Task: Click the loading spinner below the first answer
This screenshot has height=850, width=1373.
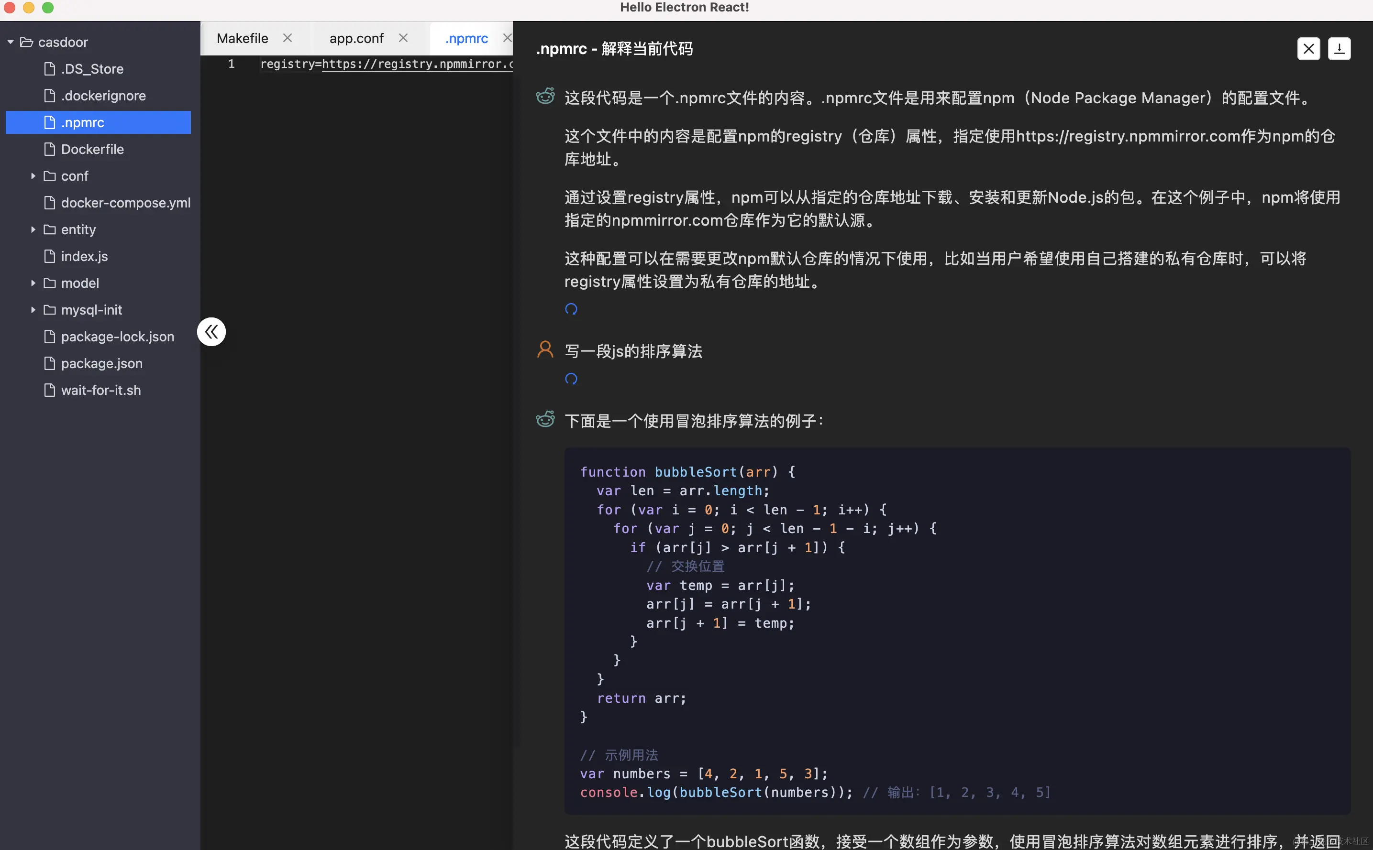Action: (x=571, y=309)
